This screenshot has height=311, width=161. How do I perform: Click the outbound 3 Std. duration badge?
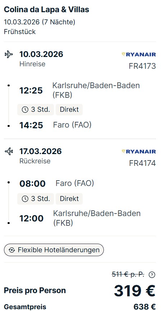click(x=36, y=110)
